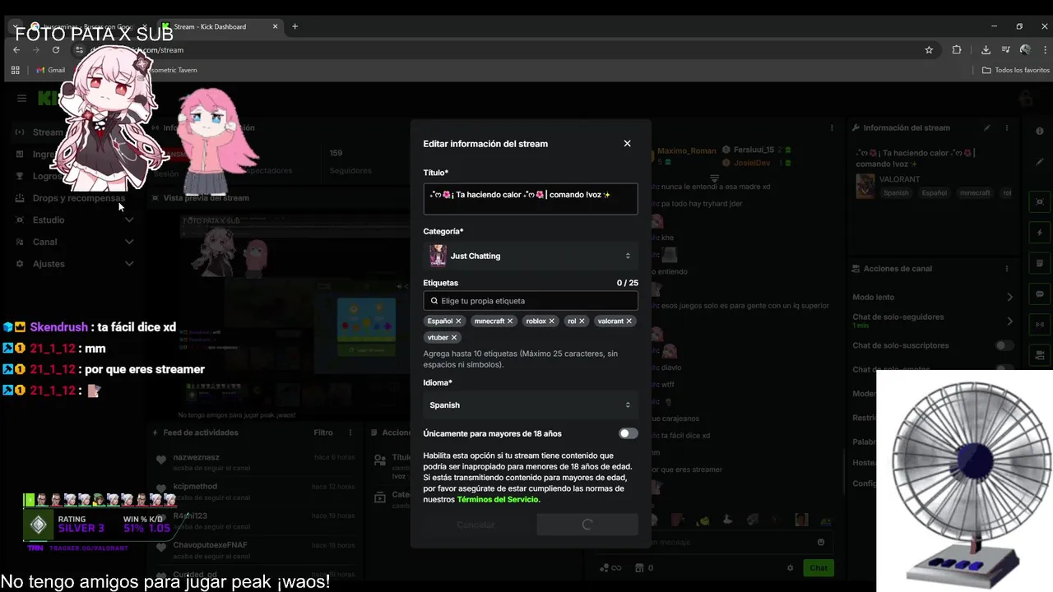Open Información del stream panel options menu

(x=1007, y=128)
